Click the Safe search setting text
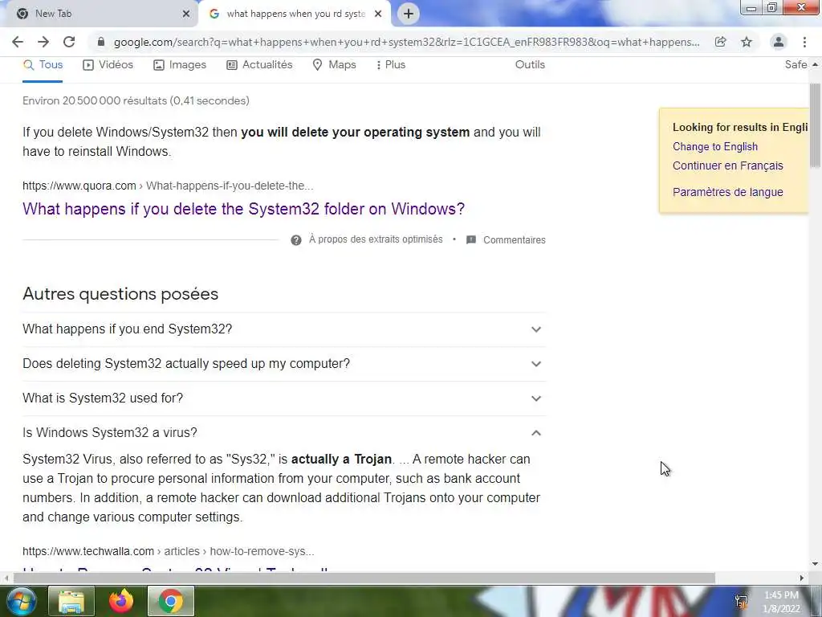The width and height of the screenshot is (822, 617). pos(796,64)
